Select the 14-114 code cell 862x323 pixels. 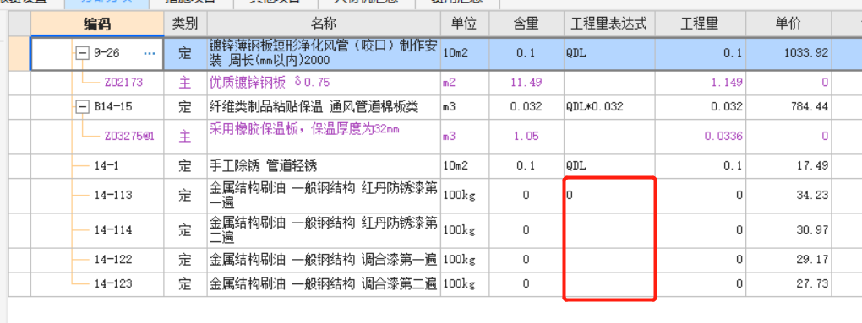click(x=112, y=230)
